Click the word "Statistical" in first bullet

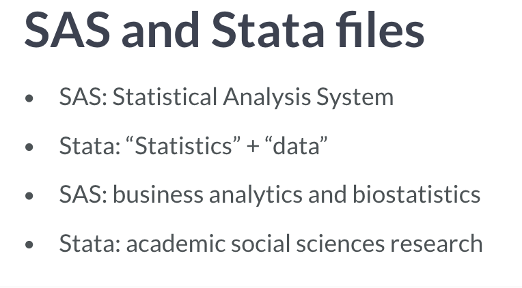click(165, 97)
